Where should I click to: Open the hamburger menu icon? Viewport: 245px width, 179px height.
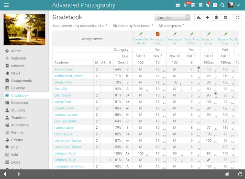point(6,5)
